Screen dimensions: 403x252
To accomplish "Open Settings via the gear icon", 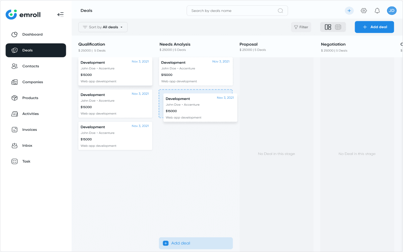I will coord(364,10).
